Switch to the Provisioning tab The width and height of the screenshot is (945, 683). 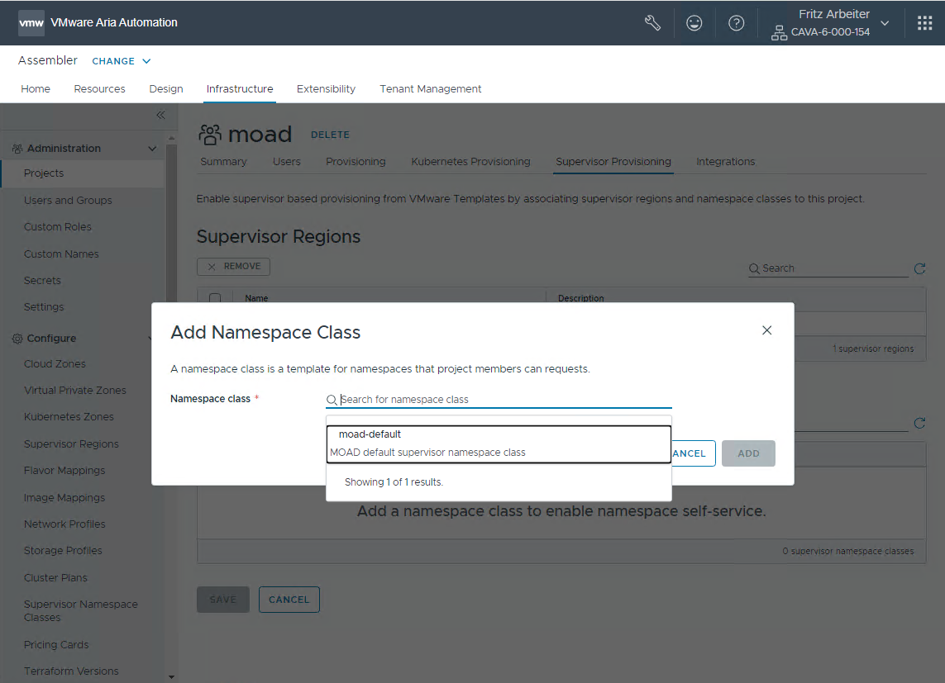(x=356, y=161)
